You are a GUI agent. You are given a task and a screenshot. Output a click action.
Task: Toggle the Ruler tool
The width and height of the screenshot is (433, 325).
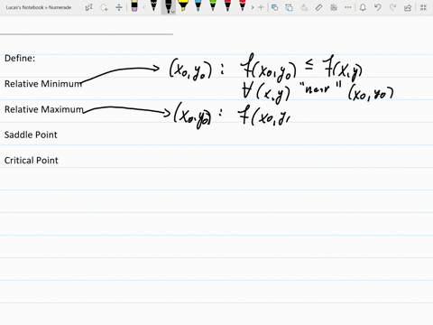(x=318, y=7)
